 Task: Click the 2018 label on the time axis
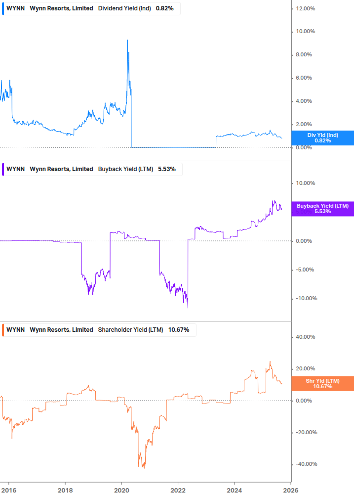[x=65, y=491]
